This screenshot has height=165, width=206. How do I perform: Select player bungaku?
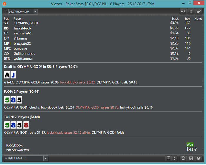click(20, 48)
